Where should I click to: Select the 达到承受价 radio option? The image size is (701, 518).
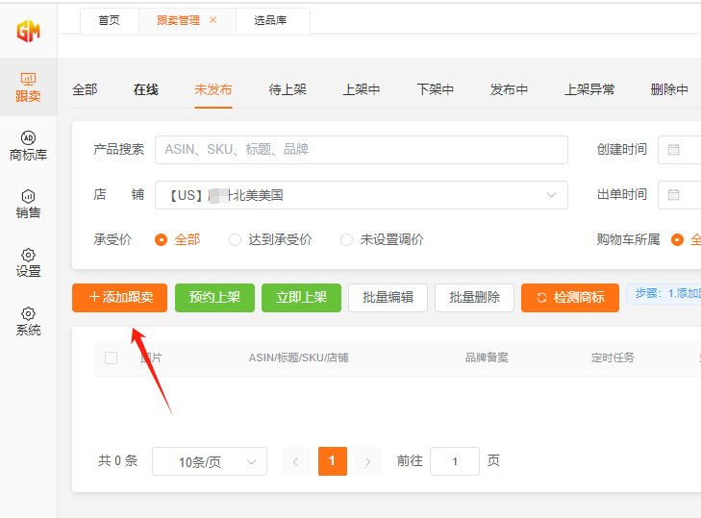tap(235, 240)
